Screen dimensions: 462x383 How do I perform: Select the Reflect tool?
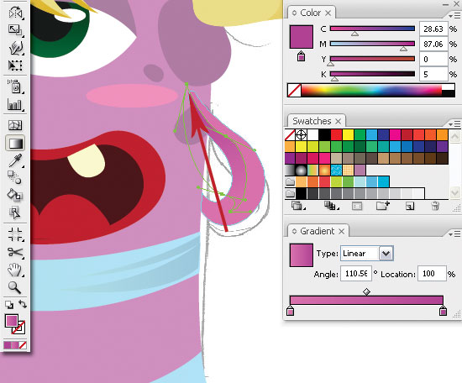(x=15, y=13)
